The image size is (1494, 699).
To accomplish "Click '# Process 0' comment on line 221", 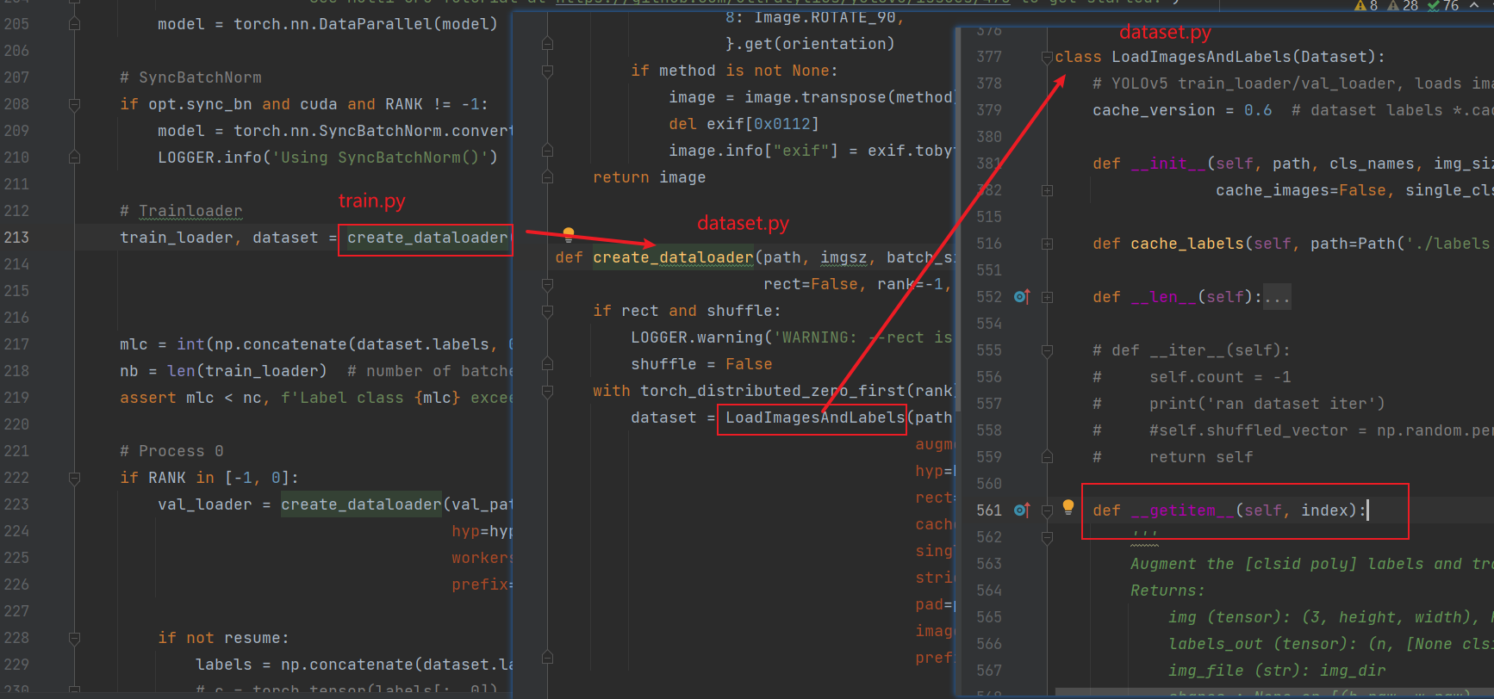I will pyautogui.click(x=171, y=451).
